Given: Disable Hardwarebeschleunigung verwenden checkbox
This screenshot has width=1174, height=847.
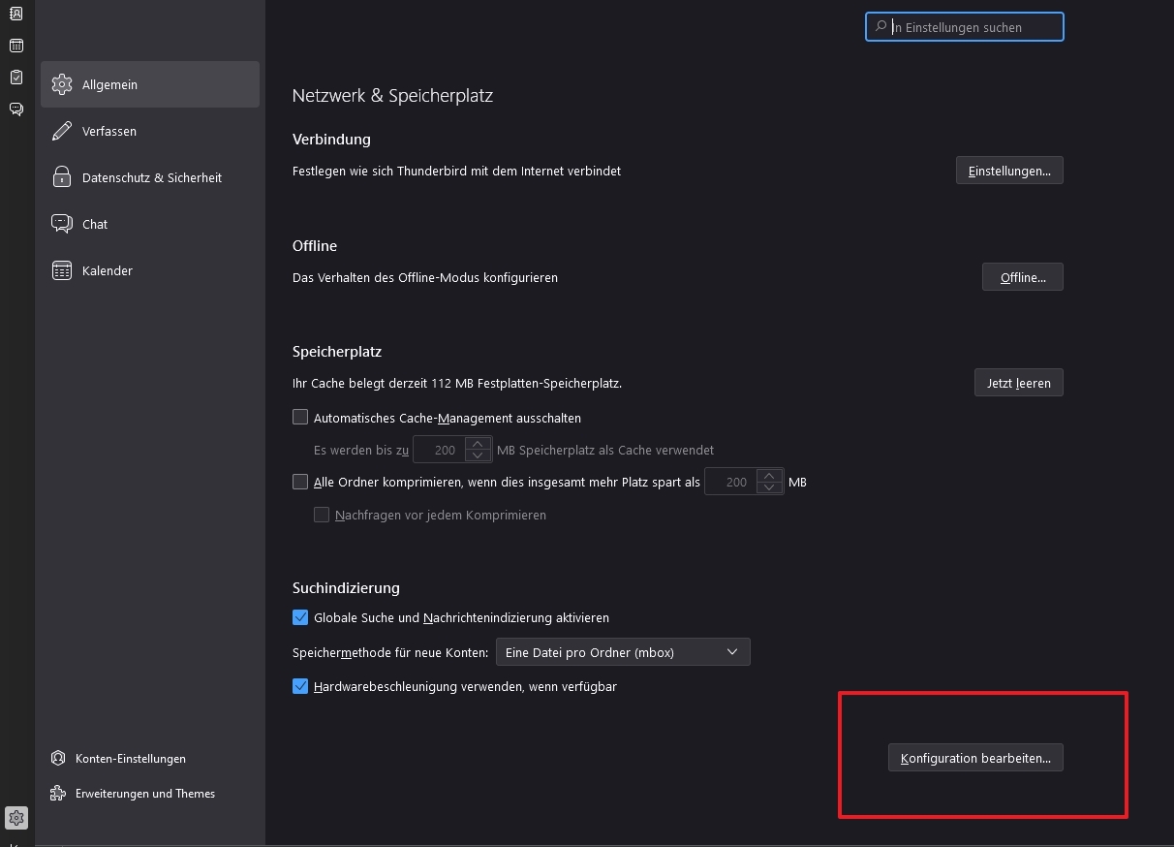Looking at the screenshot, I should coord(300,686).
